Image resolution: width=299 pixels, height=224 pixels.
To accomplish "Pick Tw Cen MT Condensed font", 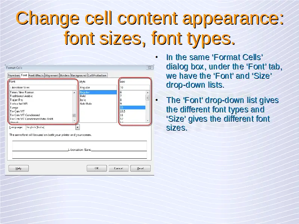I will [25, 115].
